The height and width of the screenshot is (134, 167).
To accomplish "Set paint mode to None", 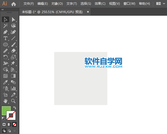I will [x=14, y=124].
